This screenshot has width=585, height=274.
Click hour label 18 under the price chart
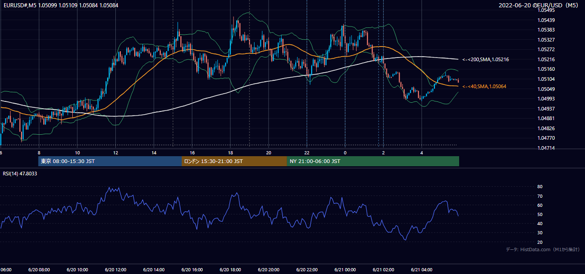click(x=230, y=153)
